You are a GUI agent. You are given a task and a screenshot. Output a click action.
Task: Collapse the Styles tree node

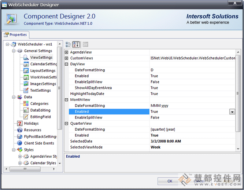click(x=14, y=150)
